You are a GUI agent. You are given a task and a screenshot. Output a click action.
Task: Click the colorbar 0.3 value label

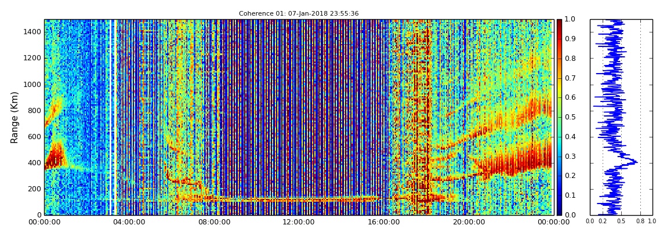click(570, 156)
